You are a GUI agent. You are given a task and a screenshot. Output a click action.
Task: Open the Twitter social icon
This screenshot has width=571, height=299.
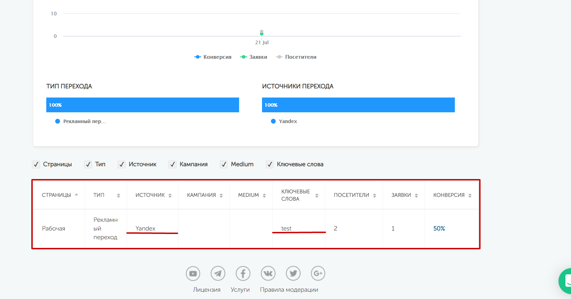point(293,274)
